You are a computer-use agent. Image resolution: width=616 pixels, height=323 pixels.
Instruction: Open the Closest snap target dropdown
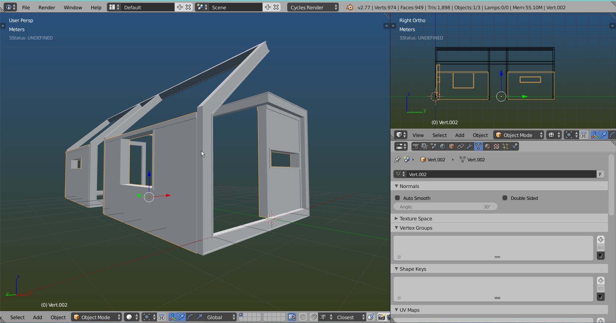click(x=350, y=317)
